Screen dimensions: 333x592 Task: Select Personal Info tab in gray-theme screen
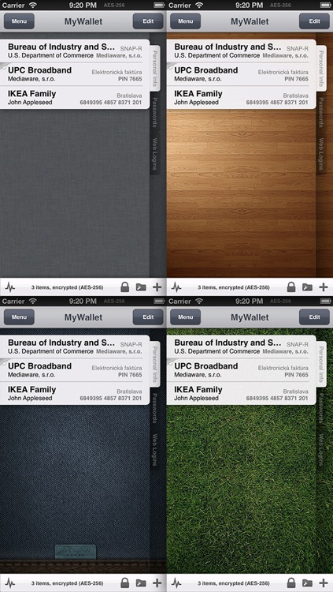click(155, 69)
